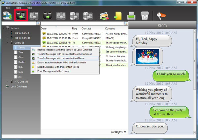Click in the message search input field

pos(82,23)
